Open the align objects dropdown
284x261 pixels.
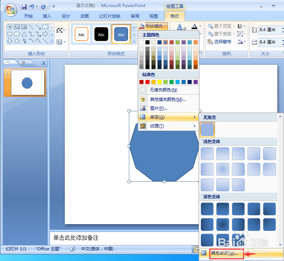pos(242,26)
